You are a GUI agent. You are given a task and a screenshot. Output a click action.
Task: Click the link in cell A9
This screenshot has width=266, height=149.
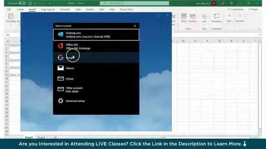pos(15,75)
